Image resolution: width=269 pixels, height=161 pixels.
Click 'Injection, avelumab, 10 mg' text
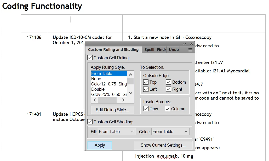tap(164, 156)
